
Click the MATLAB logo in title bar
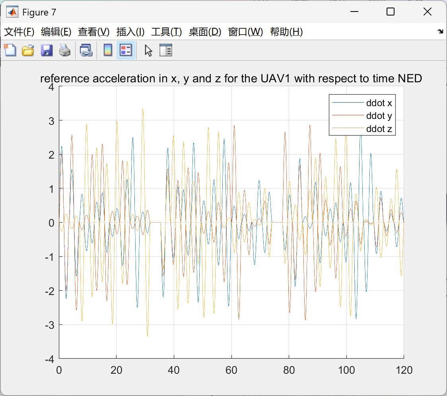[x=12, y=12]
